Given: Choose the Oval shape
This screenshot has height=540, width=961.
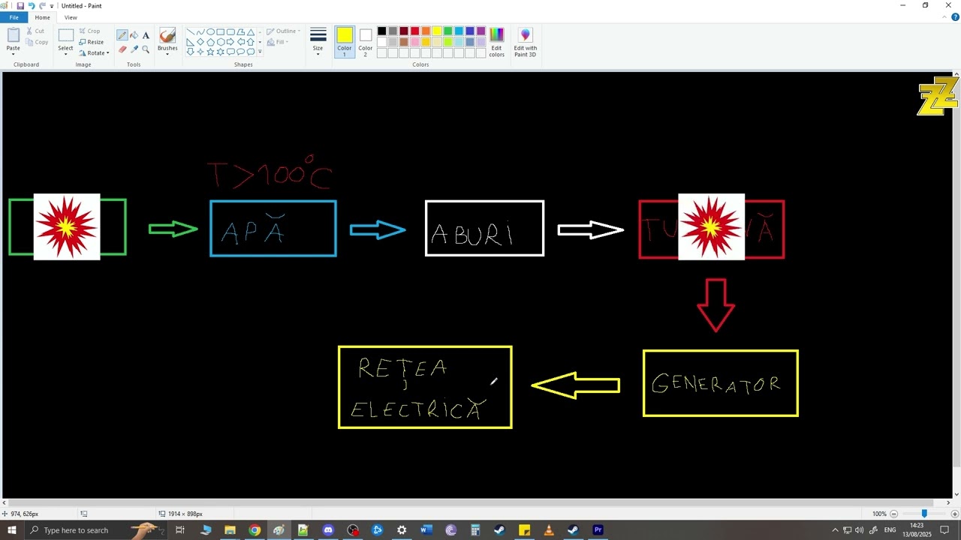Looking at the screenshot, I should [210, 32].
